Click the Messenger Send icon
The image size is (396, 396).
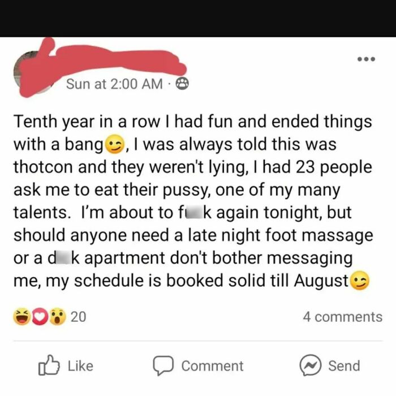point(311,365)
